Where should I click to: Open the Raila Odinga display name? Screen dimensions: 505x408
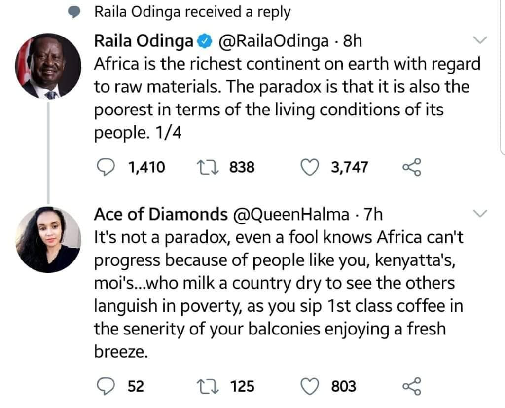[143, 42]
